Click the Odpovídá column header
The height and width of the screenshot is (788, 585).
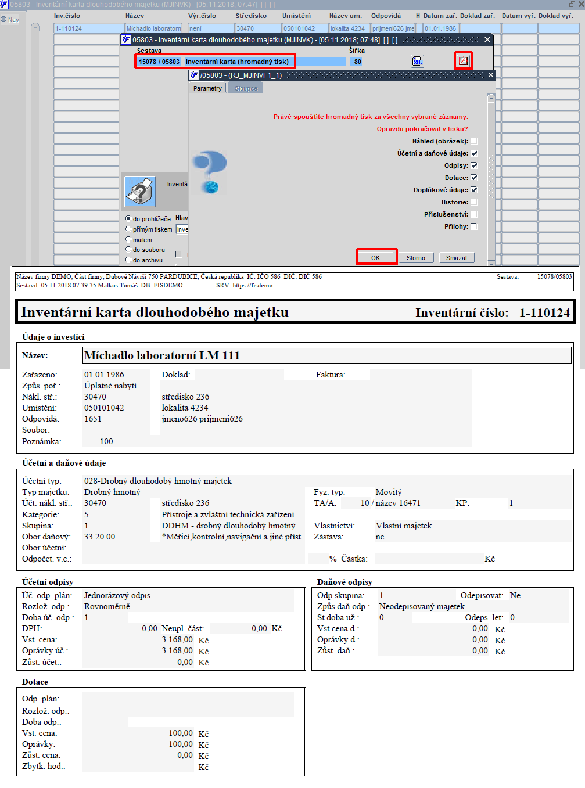[x=386, y=16]
